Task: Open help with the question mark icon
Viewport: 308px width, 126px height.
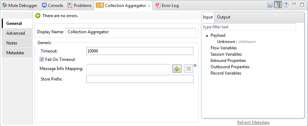Action: 286,5
